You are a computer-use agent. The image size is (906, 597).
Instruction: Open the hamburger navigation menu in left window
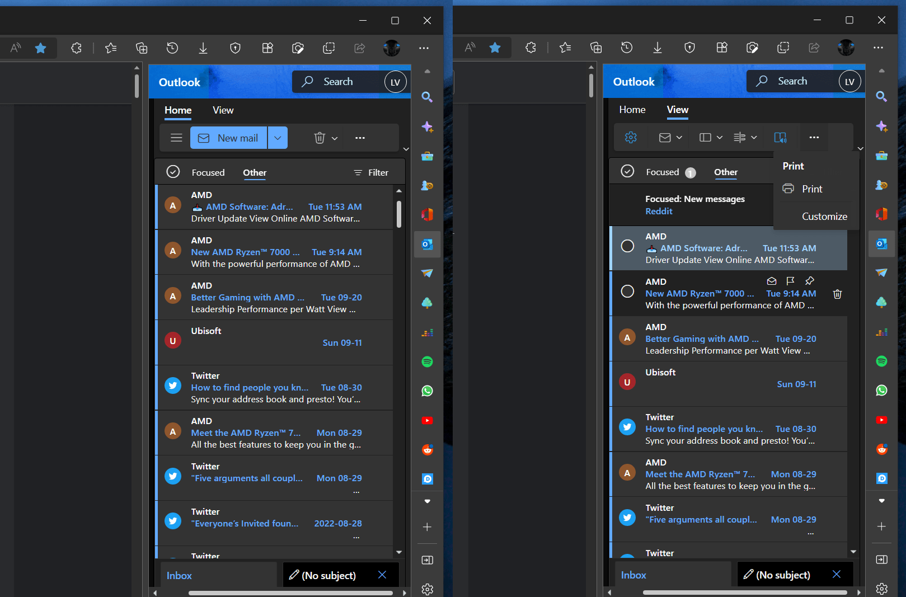click(x=176, y=138)
